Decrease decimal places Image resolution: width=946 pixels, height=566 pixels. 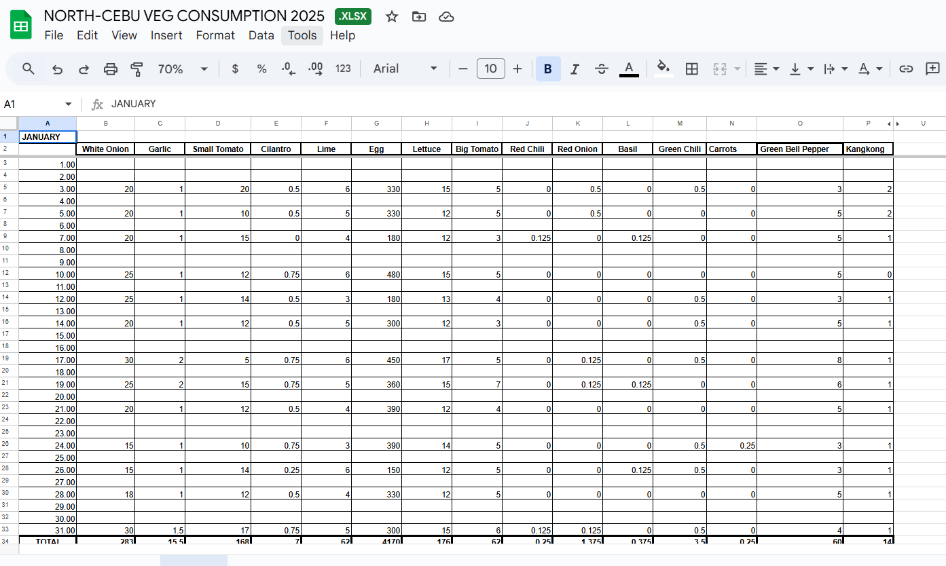(x=289, y=69)
